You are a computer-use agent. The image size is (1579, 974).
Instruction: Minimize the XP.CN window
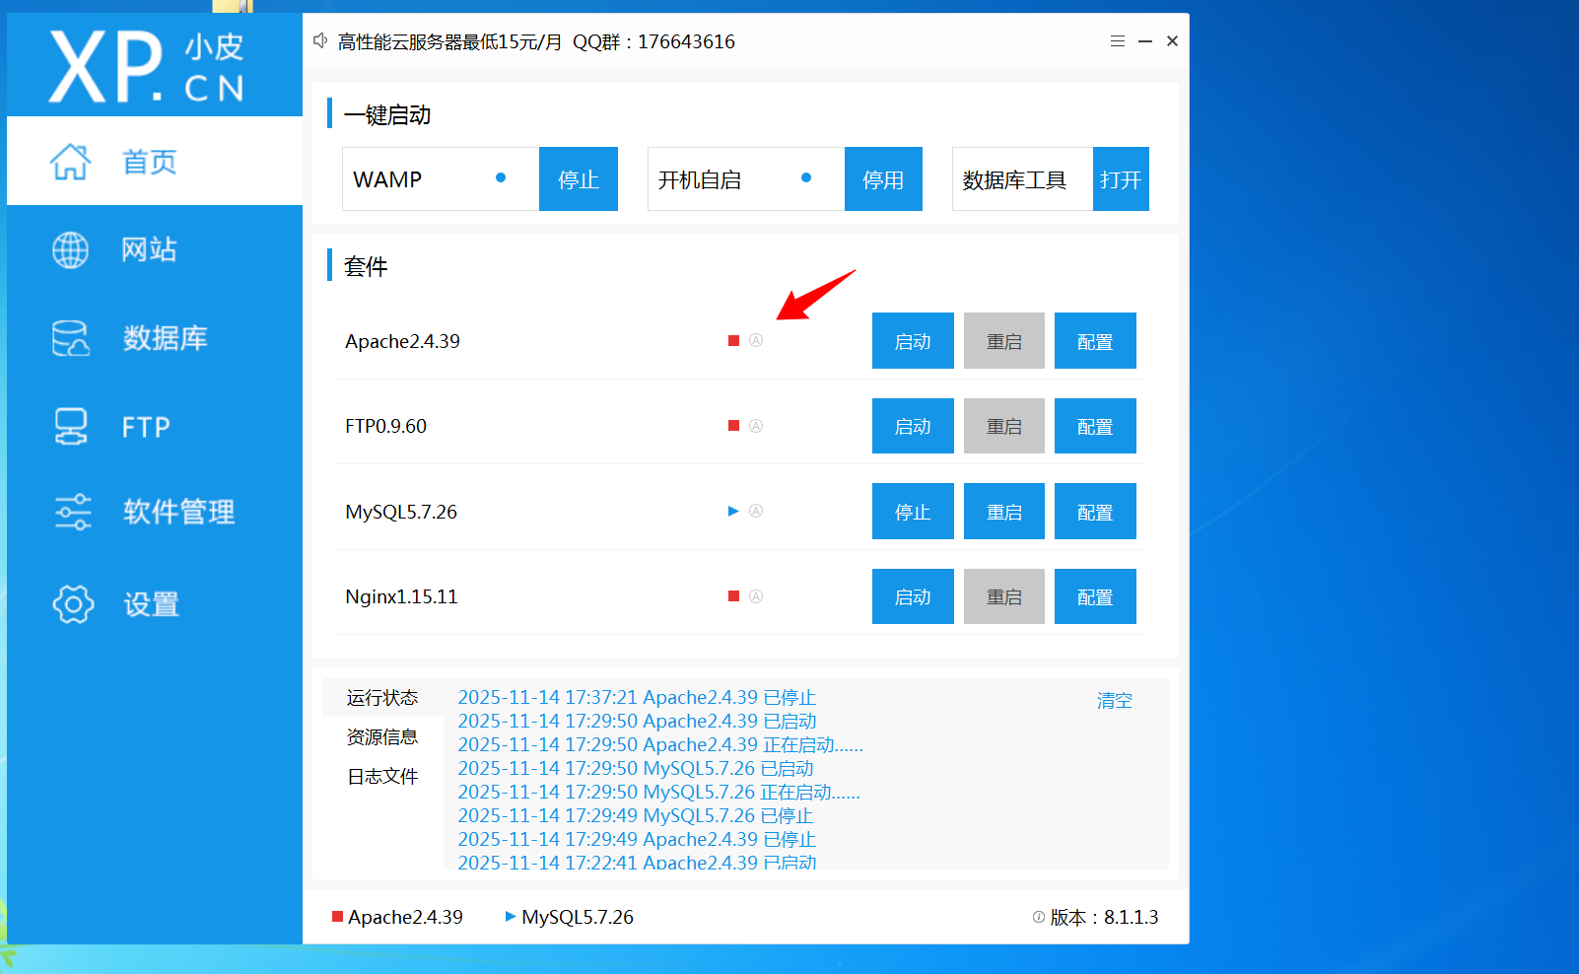tap(1145, 41)
